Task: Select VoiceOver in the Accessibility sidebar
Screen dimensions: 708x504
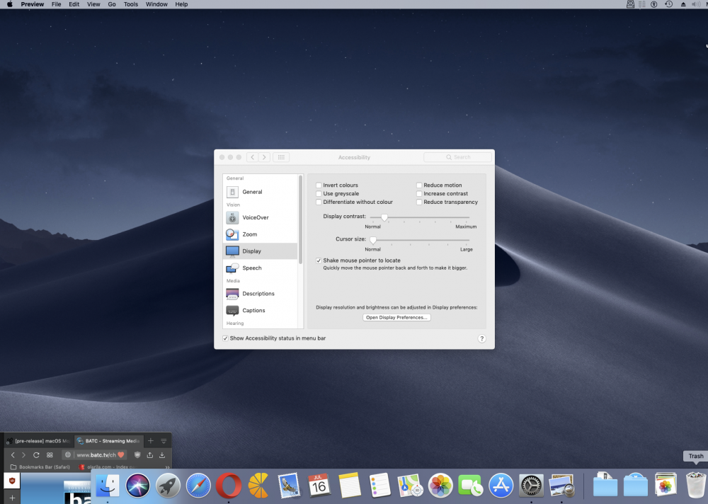Action: 261,218
